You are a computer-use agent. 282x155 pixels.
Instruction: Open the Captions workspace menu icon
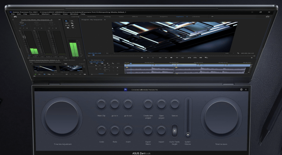187,17
